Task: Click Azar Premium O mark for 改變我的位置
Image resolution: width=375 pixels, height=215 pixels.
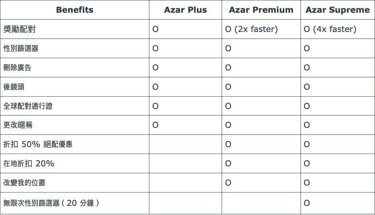Action: pyautogui.click(x=228, y=183)
